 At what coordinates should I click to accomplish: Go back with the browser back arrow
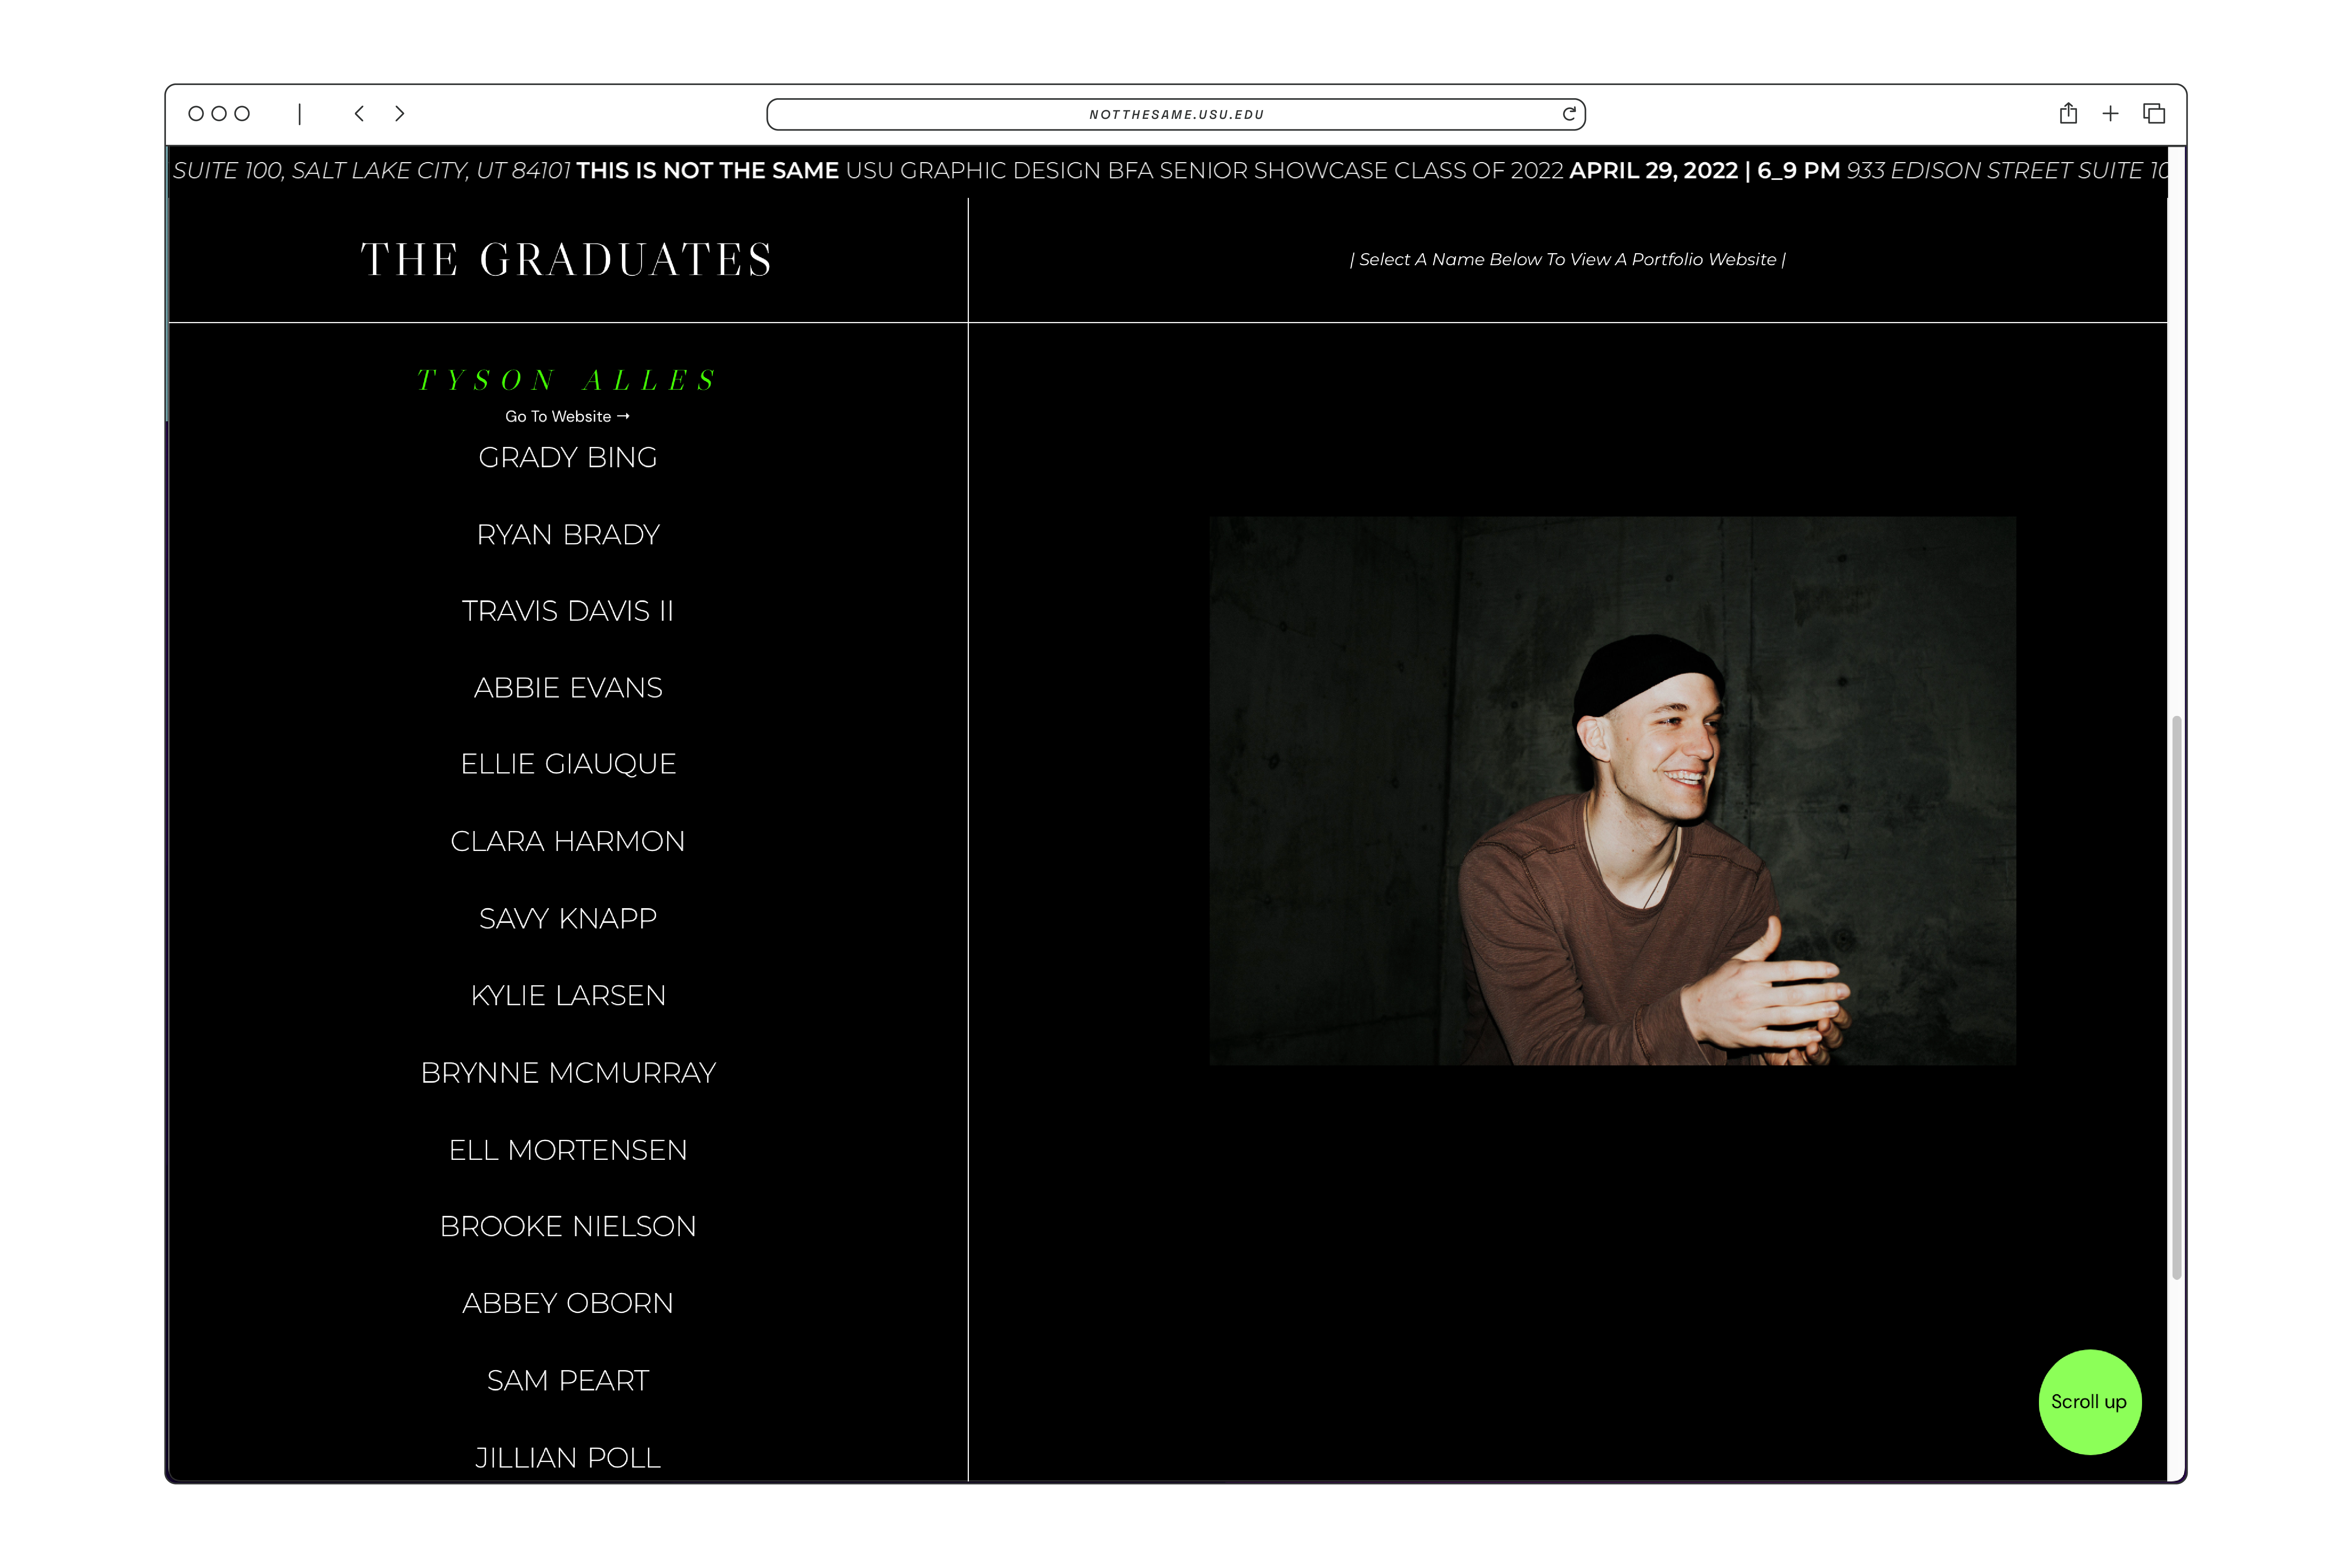pos(359,114)
